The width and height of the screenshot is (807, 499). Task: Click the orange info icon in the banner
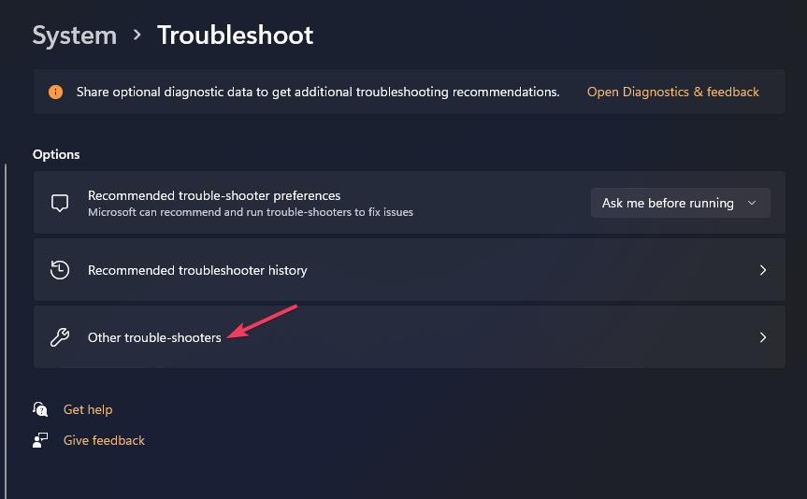[56, 92]
